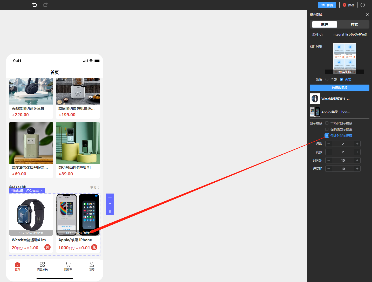372x282 pixels.
Task: Click the 预览 preview button
Action: tap(327, 5)
